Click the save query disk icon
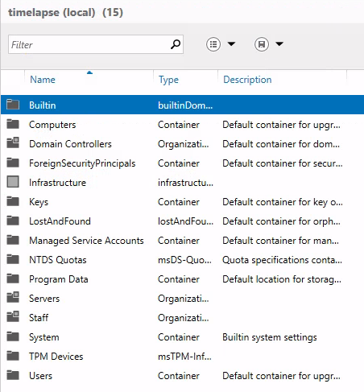The image size is (364, 392). [262, 44]
